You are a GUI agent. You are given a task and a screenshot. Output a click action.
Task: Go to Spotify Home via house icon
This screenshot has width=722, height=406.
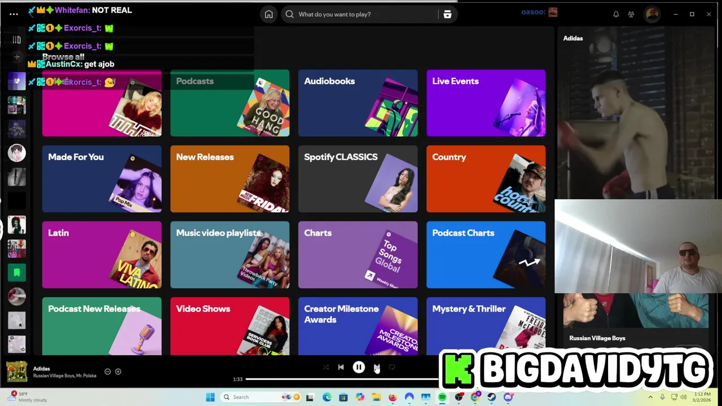tap(269, 14)
